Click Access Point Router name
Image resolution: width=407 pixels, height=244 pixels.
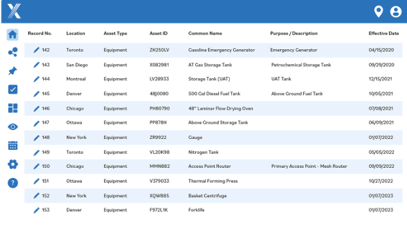pyautogui.click(x=209, y=167)
